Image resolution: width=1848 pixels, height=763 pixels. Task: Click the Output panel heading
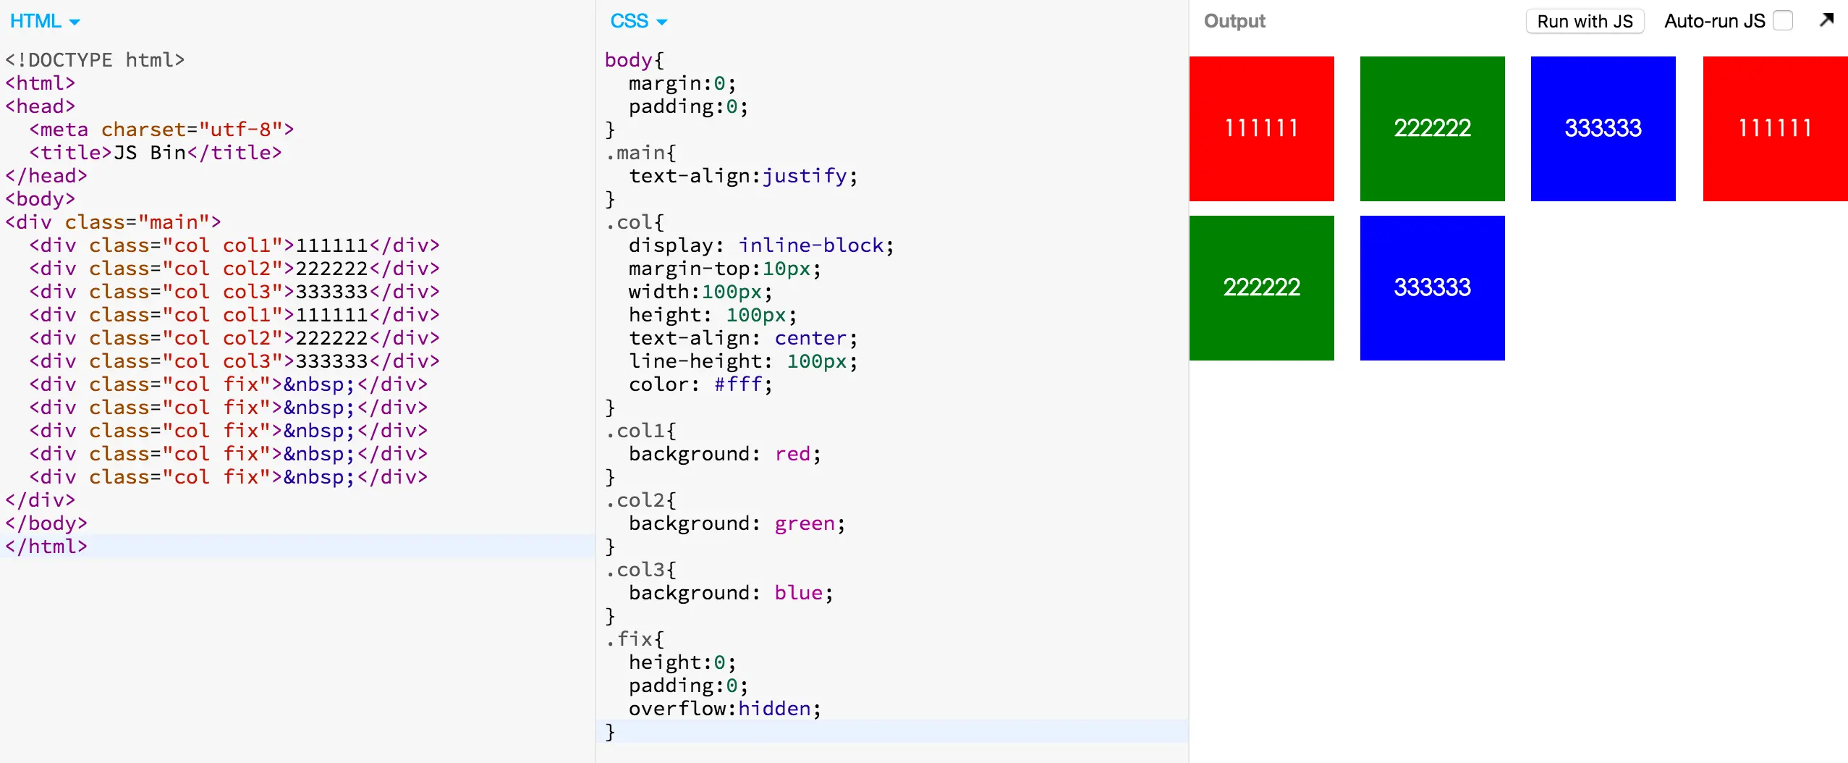click(x=1234, y=21)
